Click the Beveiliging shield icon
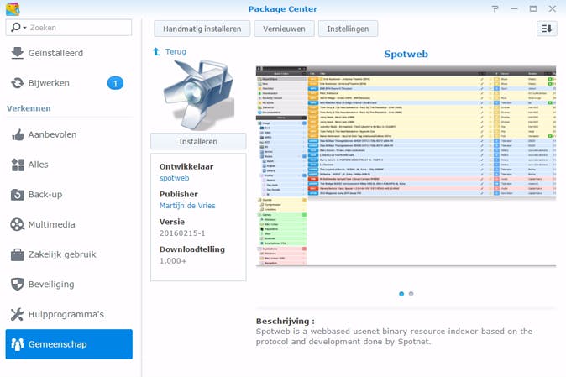 coord(18,285)
